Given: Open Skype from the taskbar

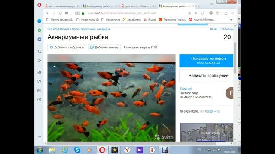Looking at the screenshot, I should point(77,150).
